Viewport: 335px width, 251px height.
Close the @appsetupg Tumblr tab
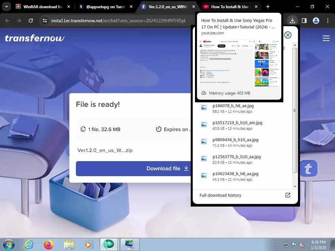coord(131,7)
